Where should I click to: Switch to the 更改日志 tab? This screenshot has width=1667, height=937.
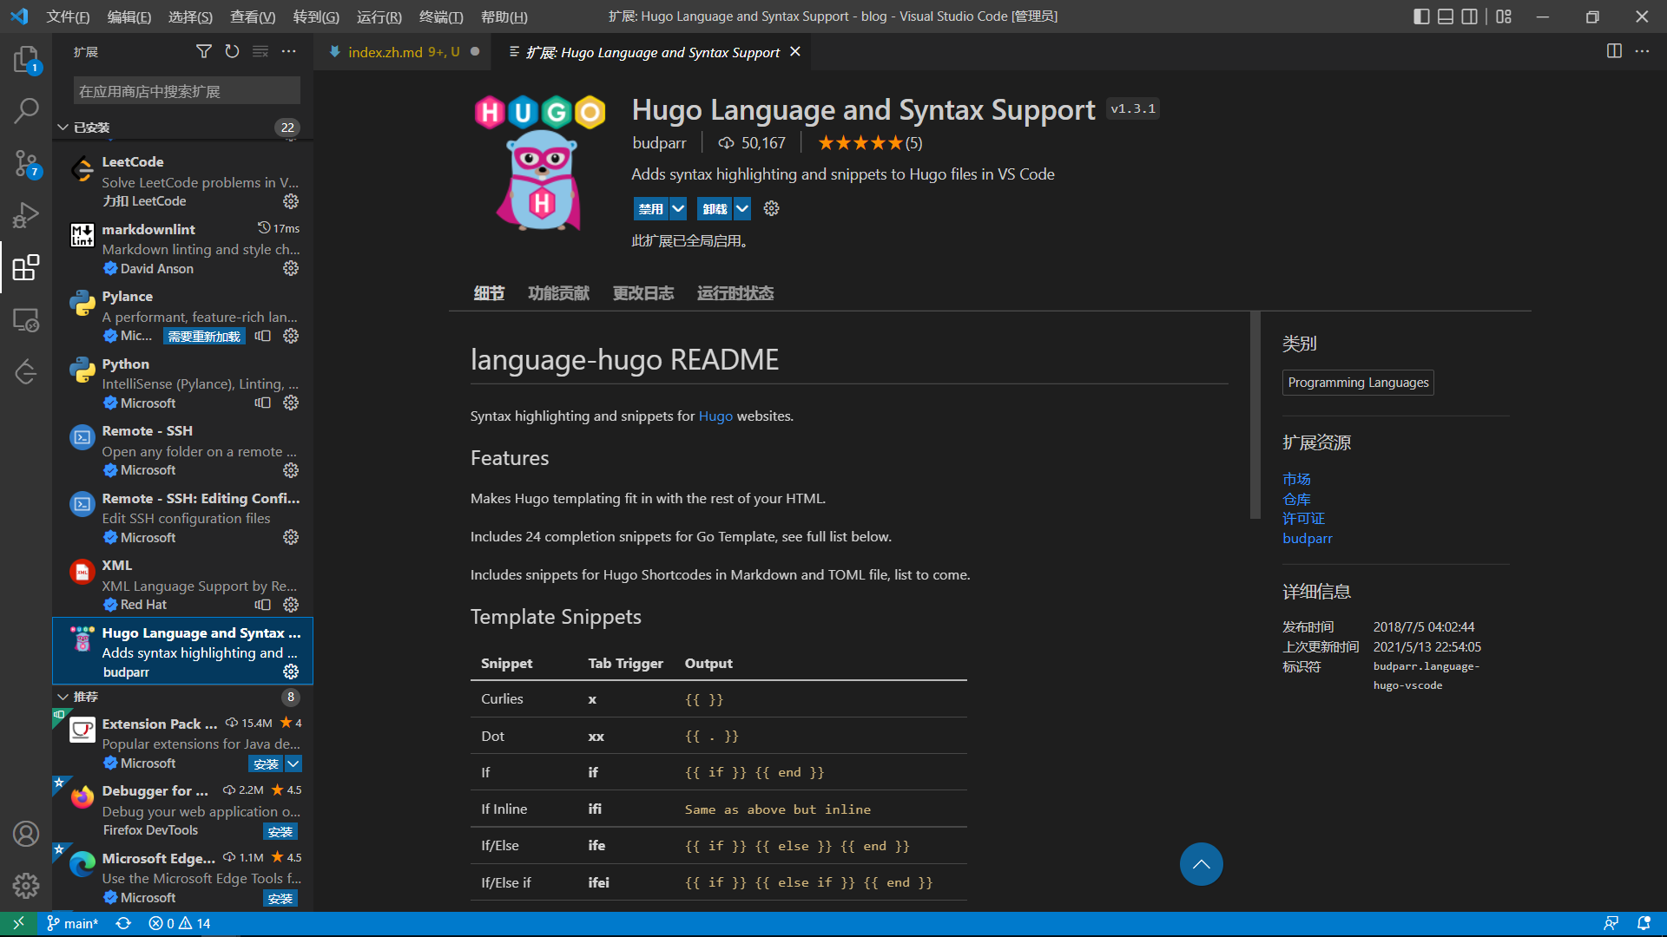click(x=642, y=293)
